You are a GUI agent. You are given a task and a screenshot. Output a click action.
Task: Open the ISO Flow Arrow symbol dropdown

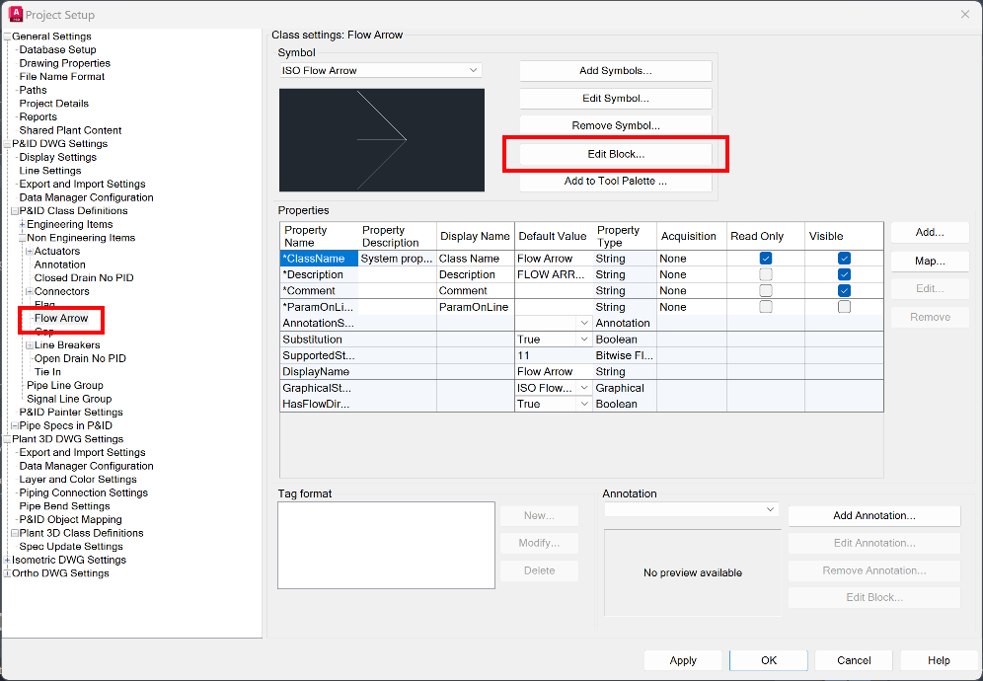474,71
